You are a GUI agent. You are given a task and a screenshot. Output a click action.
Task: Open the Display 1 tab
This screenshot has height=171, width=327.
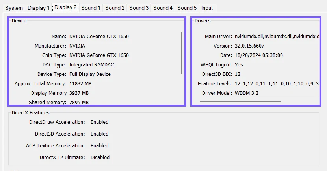(x=38, y=8)
